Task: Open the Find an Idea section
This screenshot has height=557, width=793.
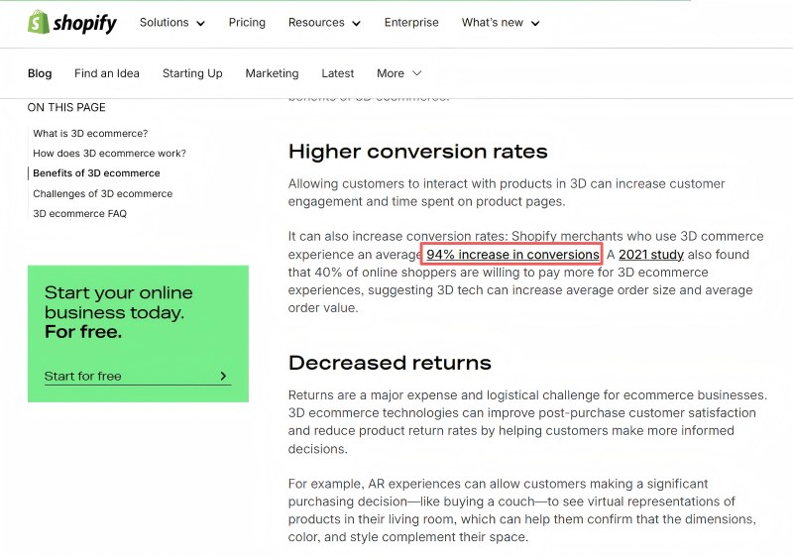Action: pyautogui.click(x=107, y=73)
